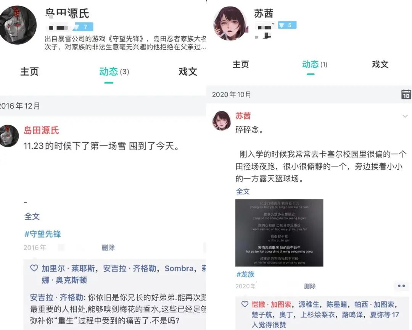The height and width of the screenshot is (330, 412).
Task: Open the #守望先锋 hashtag
Action: coord(43,234)
